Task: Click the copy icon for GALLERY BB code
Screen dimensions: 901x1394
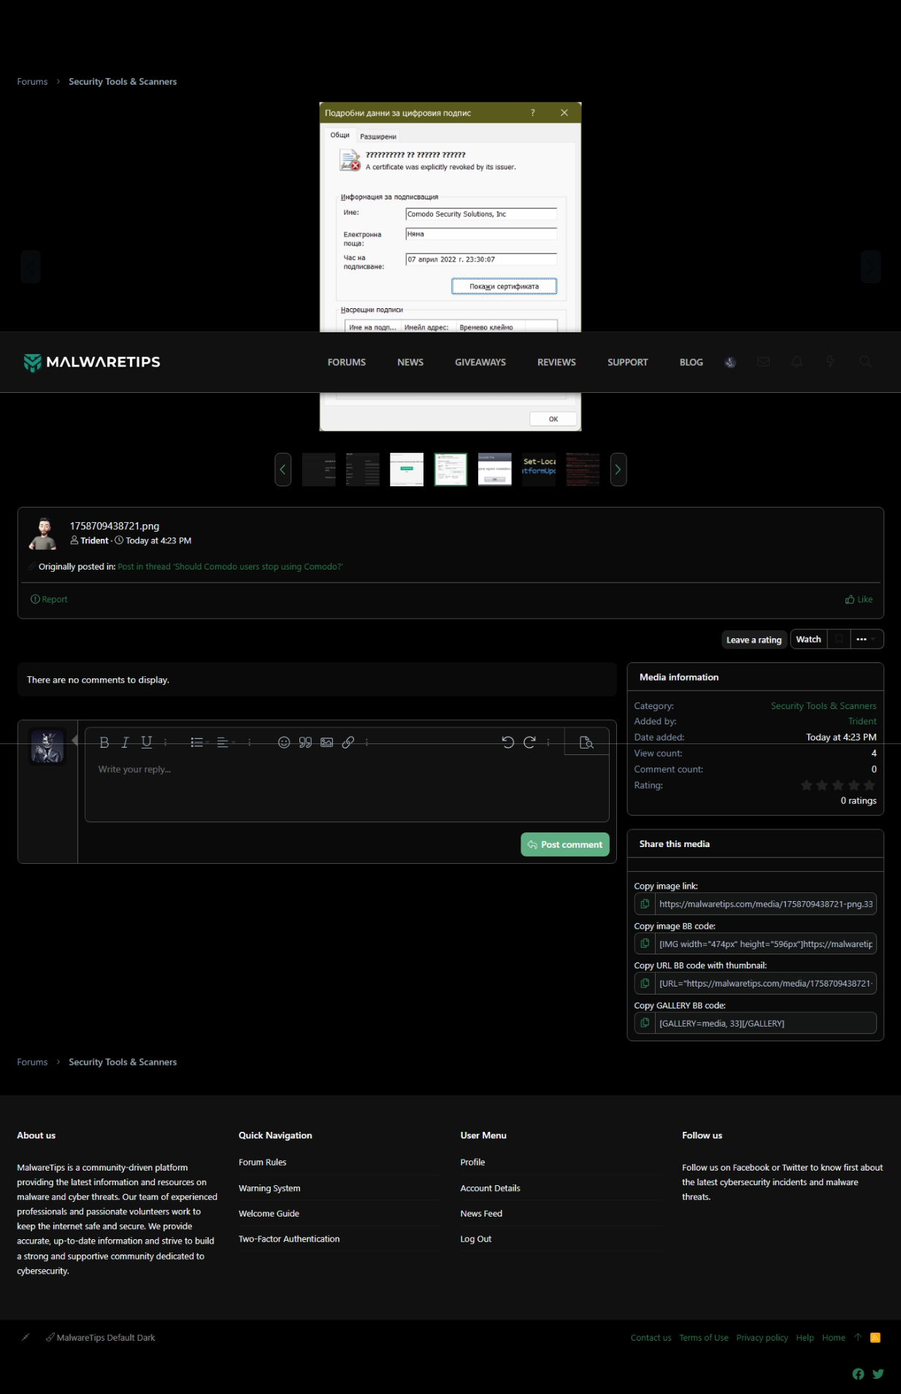Action: 645,1023
